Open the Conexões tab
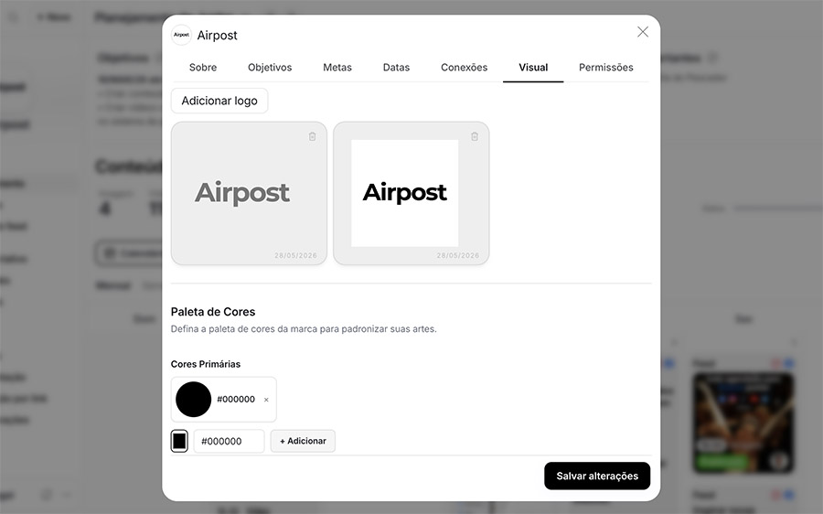Viewport: 823px width, 514px height. (464, 67)
